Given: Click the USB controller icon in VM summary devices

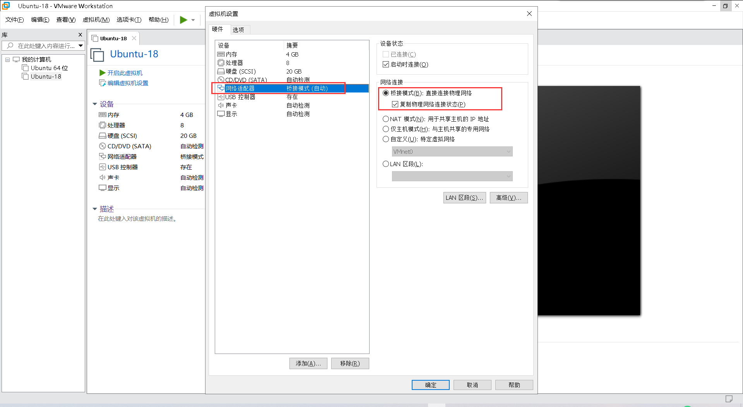Looking at the screenshot, I should (103, 167).
